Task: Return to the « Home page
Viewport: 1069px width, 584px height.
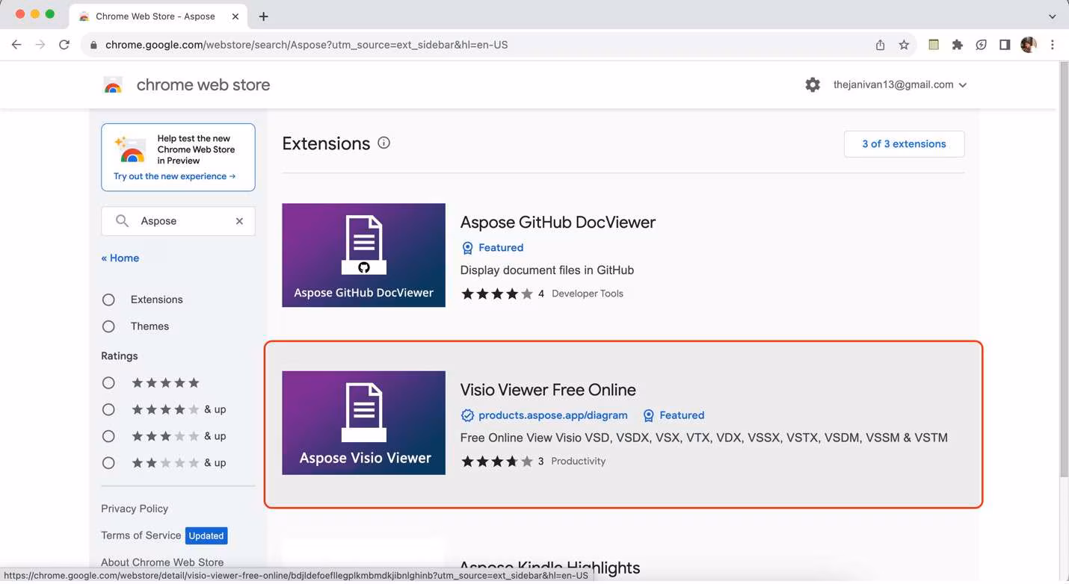Action: tap(120, 258)
